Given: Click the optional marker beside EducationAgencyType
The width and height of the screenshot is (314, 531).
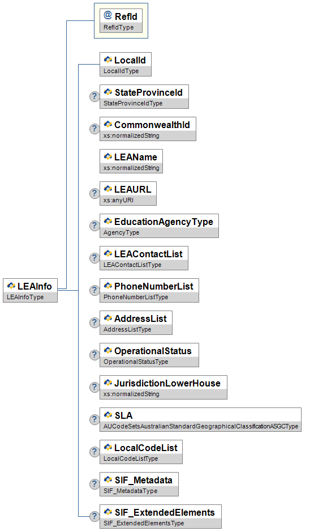Looking at the screenshot, I should (94, 226).
